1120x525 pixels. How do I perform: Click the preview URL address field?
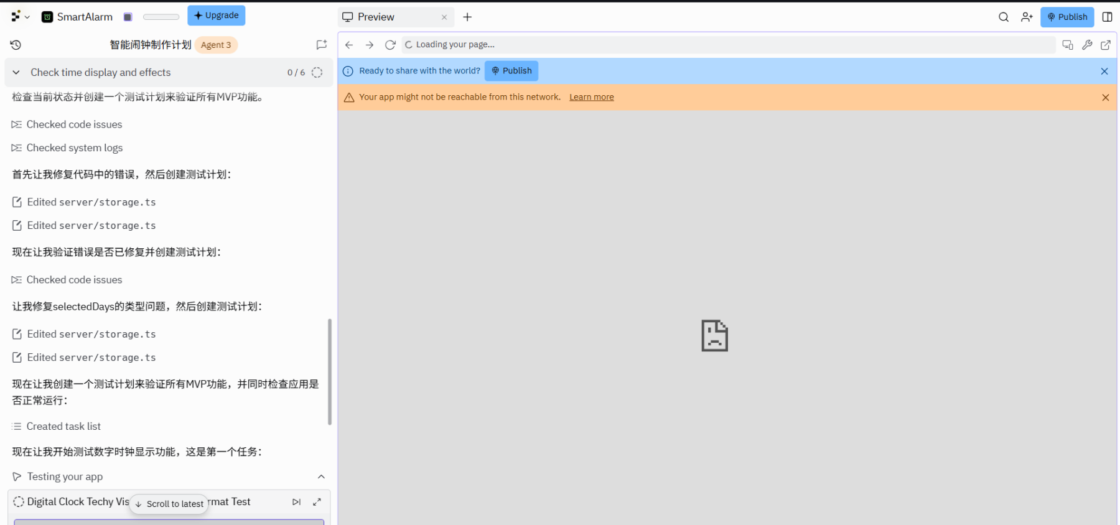tap(728, 45)
